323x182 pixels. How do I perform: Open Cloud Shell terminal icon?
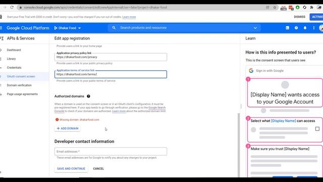[x=287, y=28]
